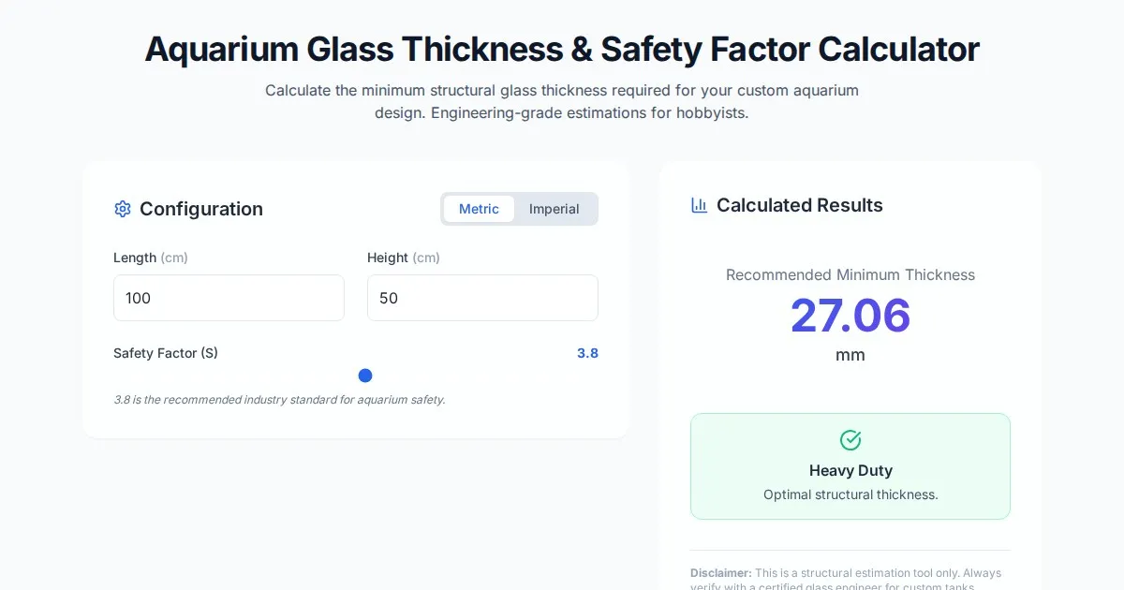
Task: Click the Calculated Results heading
Action: [x=799, y=205]
